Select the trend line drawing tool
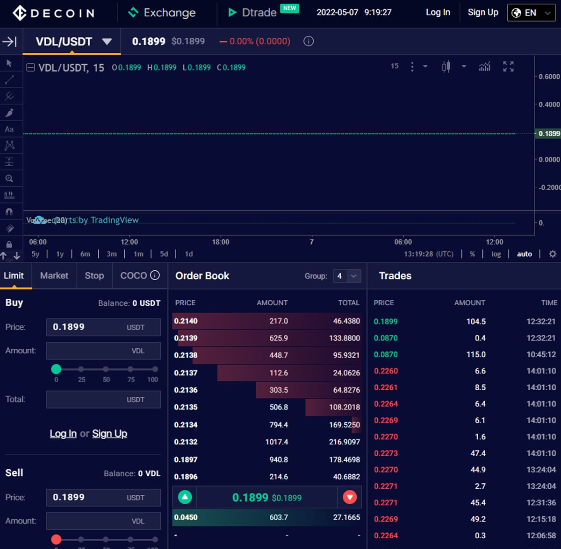This screenshot has width=561, height=549. tap(9, 80)
